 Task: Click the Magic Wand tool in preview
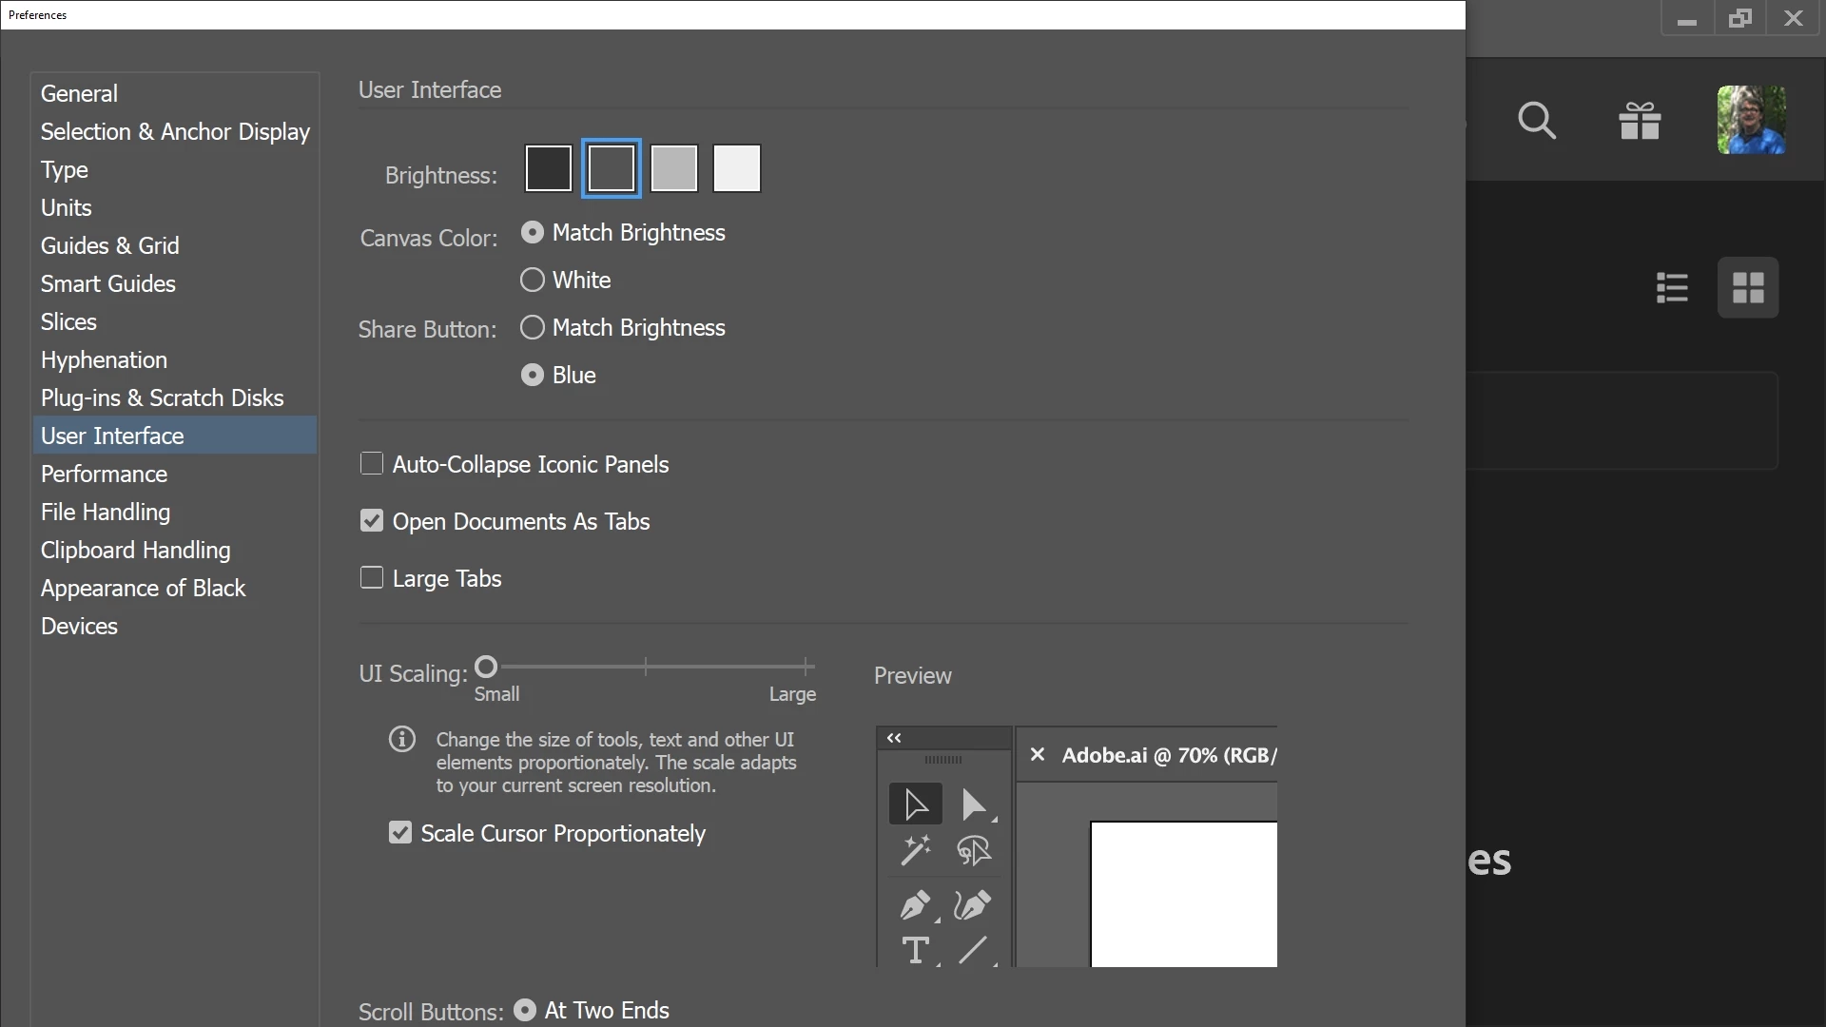coord(915,850)
